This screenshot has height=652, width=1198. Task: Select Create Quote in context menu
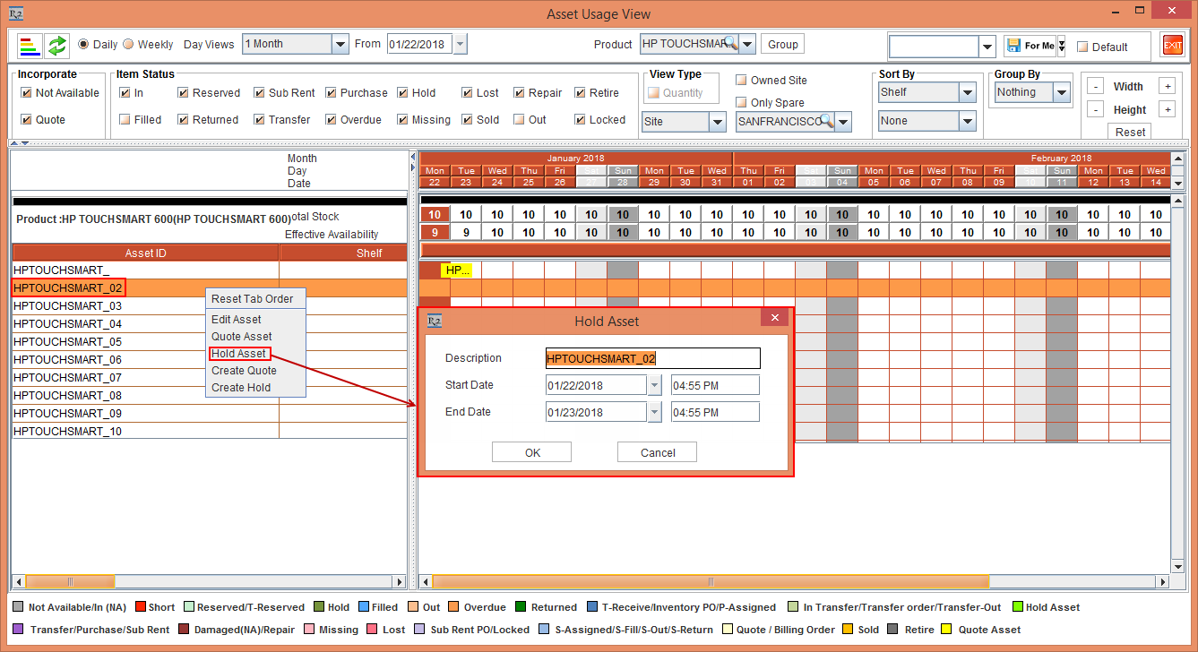click(244, 371)
